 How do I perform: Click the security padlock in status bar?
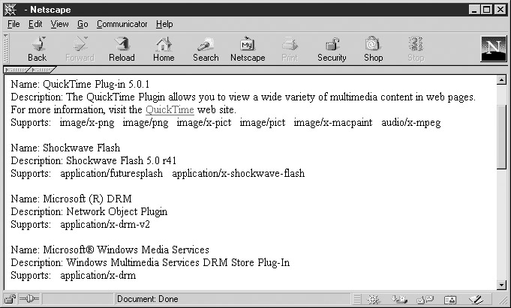point(10,299)
